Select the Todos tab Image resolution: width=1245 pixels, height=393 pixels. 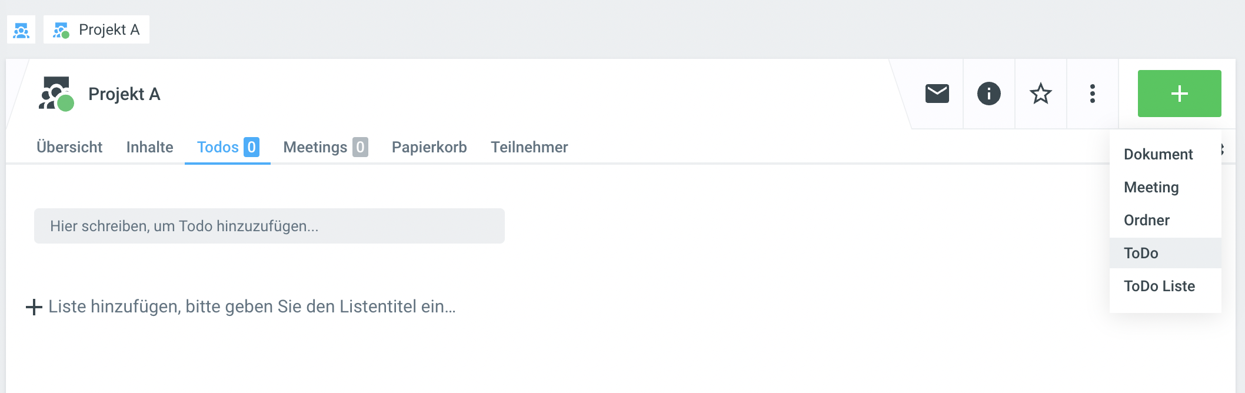(227, 147)
